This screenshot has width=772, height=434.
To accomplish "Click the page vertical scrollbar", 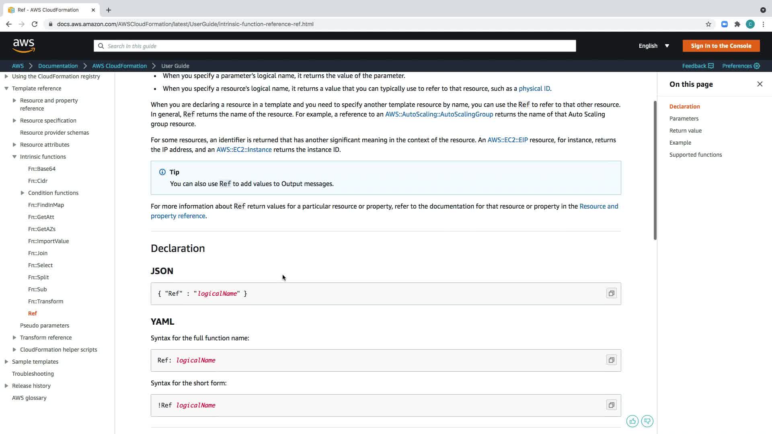I will coord(655,171).
